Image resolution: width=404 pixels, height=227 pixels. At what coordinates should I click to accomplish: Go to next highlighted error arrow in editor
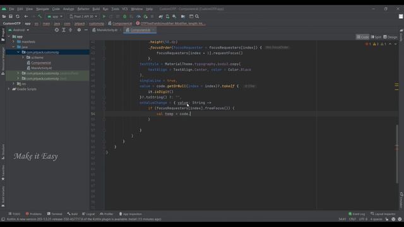(x=395, y=44)
